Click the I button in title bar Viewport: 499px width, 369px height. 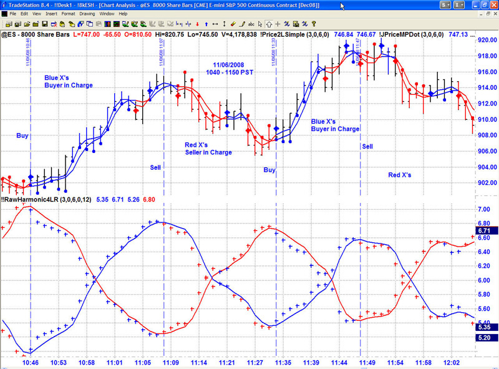coord(459,5)
